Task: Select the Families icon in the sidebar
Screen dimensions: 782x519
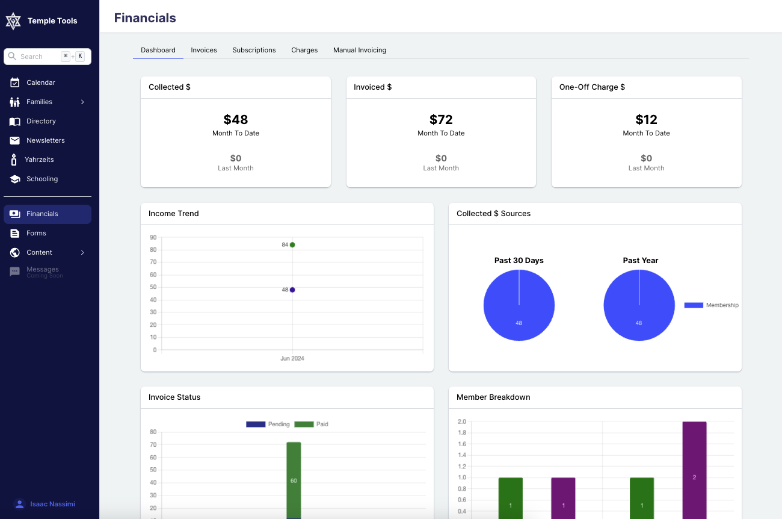Action: pyautogui.click(x=15, y=102)
